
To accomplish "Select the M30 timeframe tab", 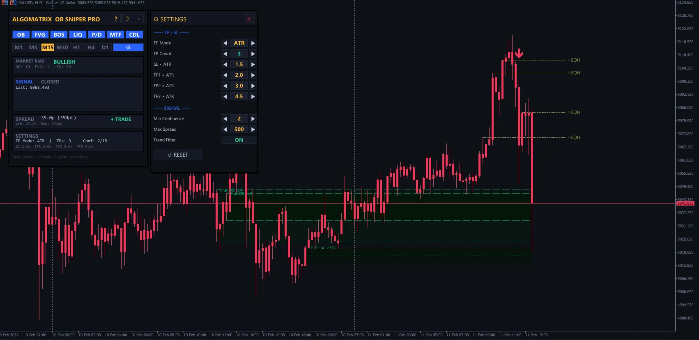I will (x=62, y=47).
